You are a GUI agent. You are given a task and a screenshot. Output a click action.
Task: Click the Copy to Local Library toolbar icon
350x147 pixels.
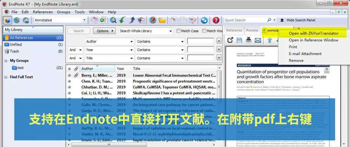pyautogui.click(x=94, y=20)
